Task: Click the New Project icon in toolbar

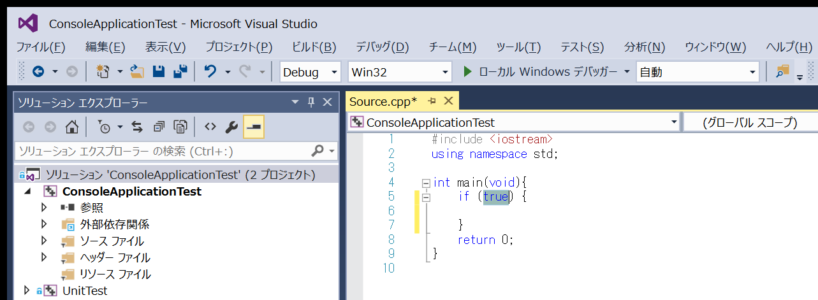Action: tap(103, 72)
